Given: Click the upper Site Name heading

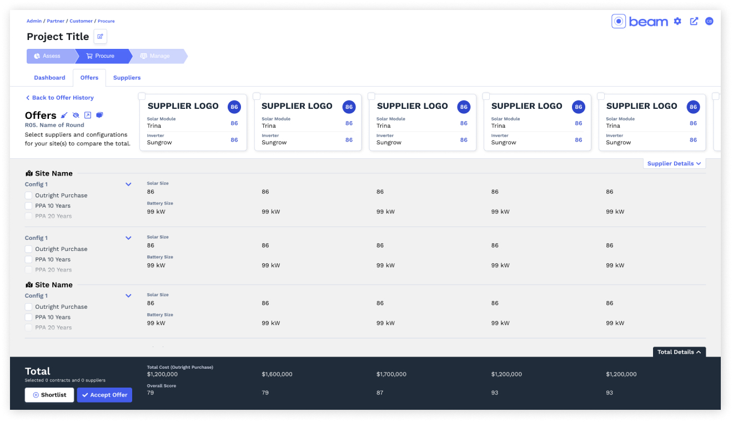Looking at the screenshot, I should pyautogui.click(x=54, y=173).
